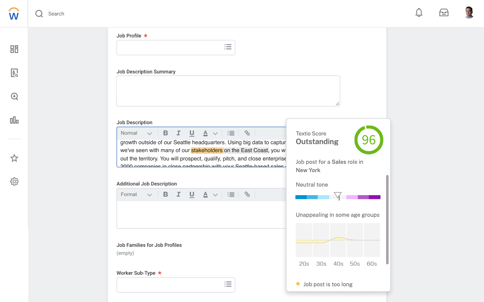Open the Job Profile prompt selector
This screenshot has height=302, width=484.
[228, 47]
